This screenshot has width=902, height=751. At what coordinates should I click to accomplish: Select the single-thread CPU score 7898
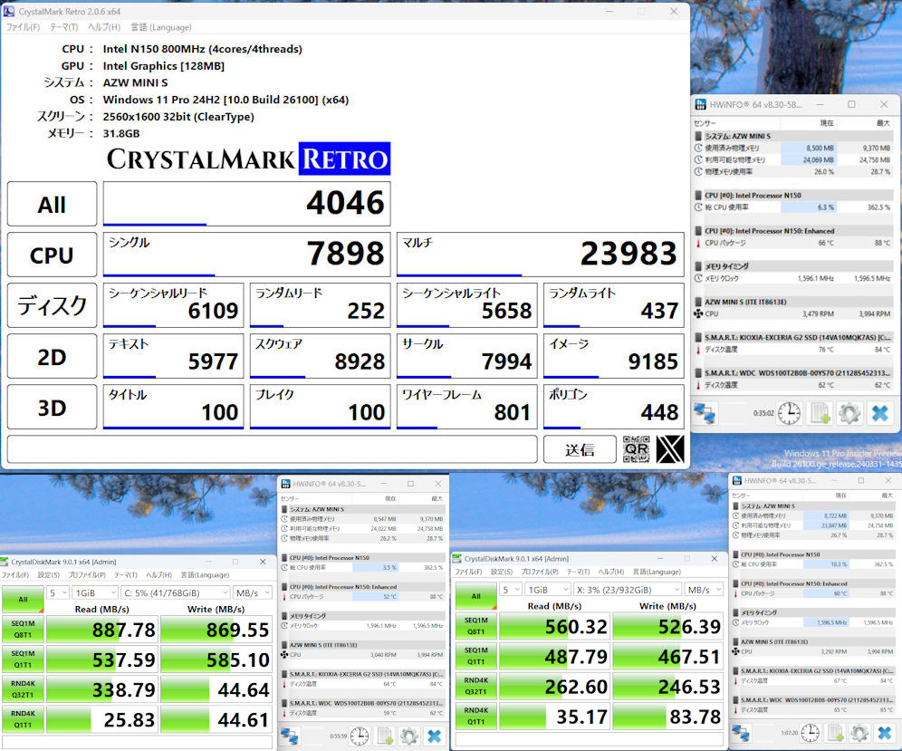[x=247, y=255]
